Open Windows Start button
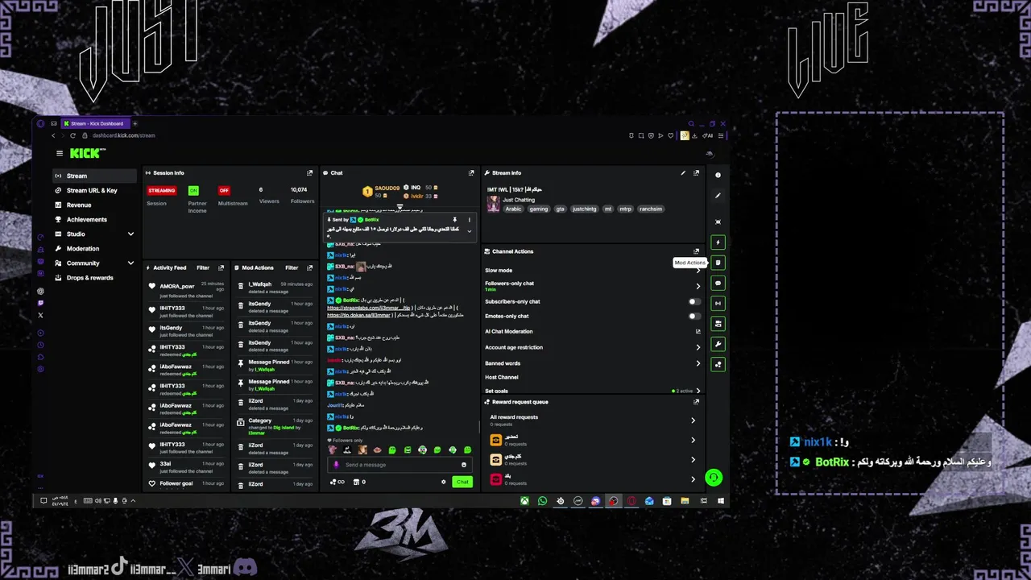1031x580 pixels. pos(721,501)
